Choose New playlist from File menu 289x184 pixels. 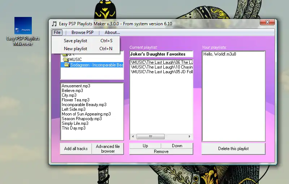point(86,49)
